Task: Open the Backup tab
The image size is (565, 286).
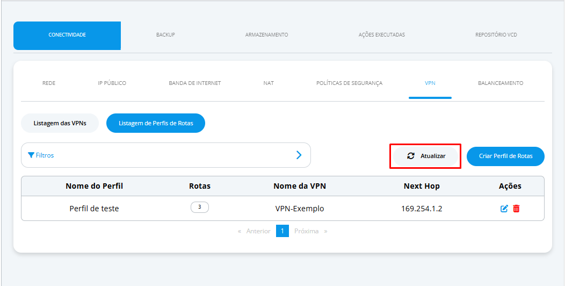Action: coord(165,35)
